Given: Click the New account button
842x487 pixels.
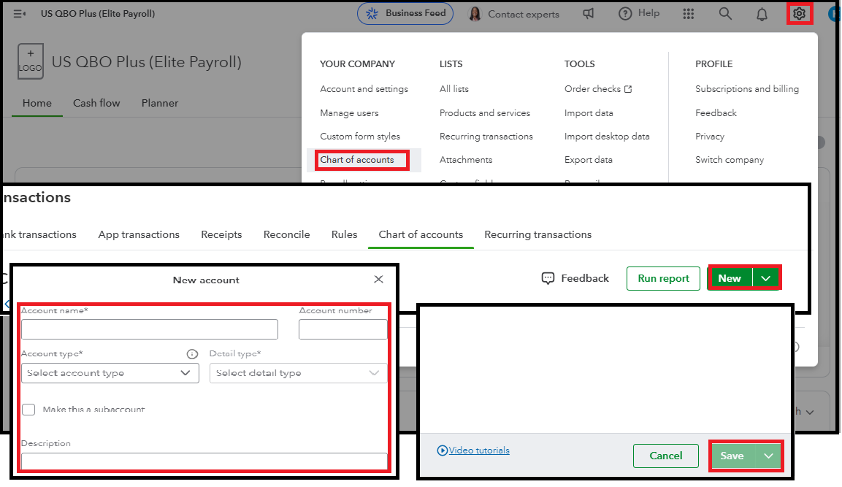Looking at the screenshot, I should 730,278.
